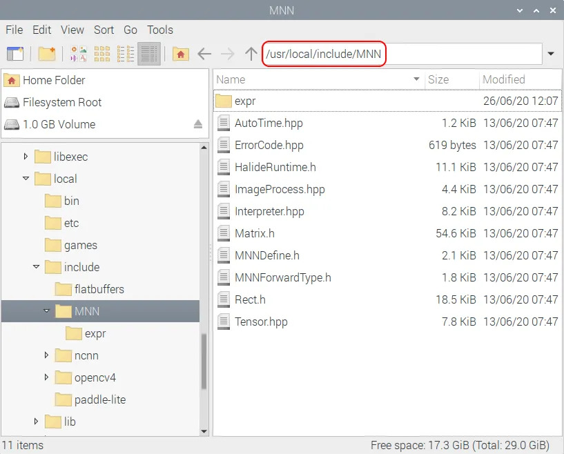This screenshot has height=454, width=564.
Task: Go up to parent folder arrow
Action: [x=251, y=54]
